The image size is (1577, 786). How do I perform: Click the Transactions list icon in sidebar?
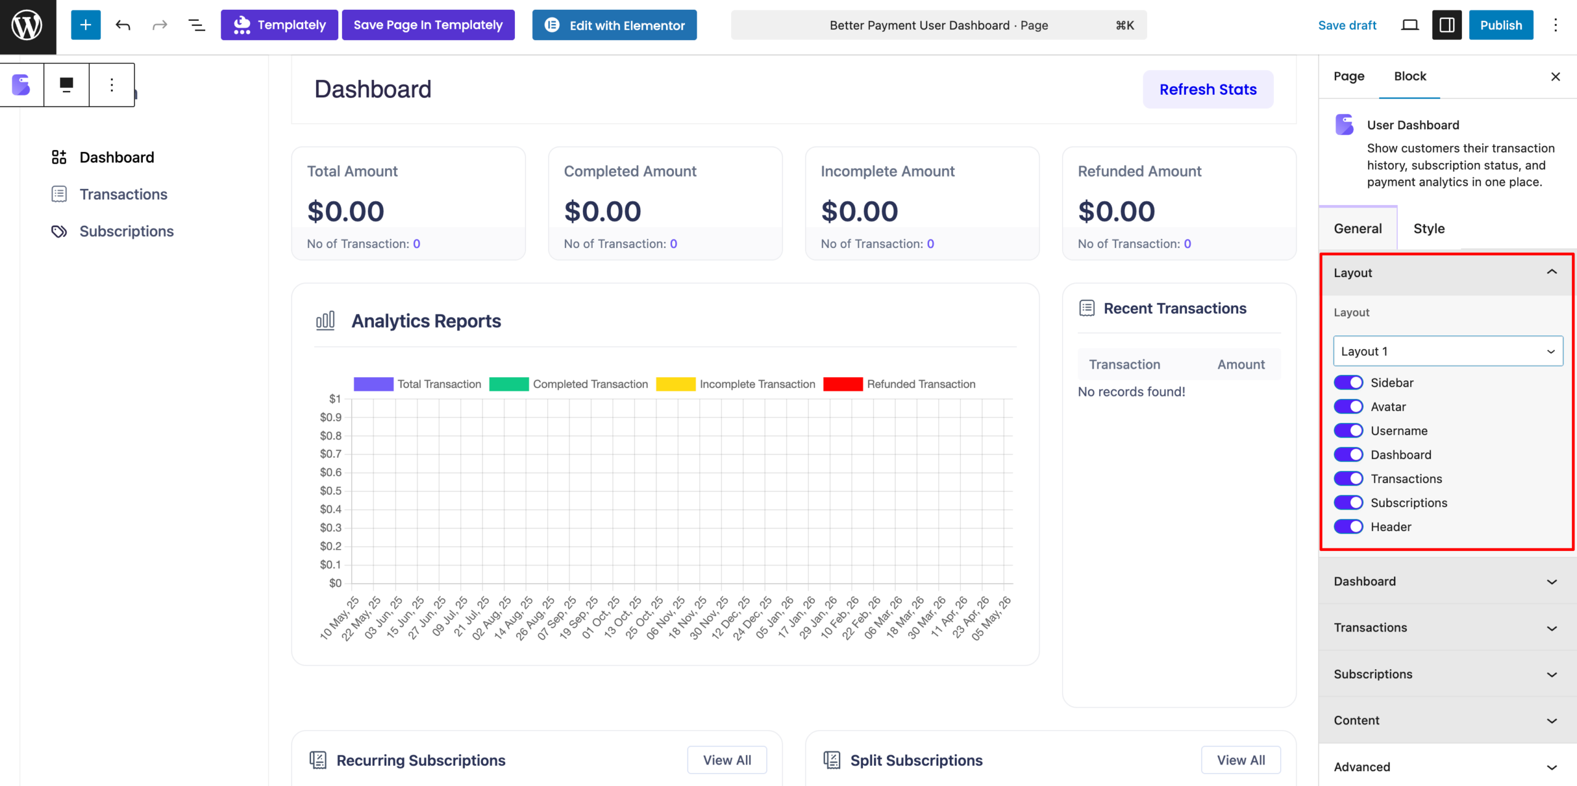click(x=59, y=194)
